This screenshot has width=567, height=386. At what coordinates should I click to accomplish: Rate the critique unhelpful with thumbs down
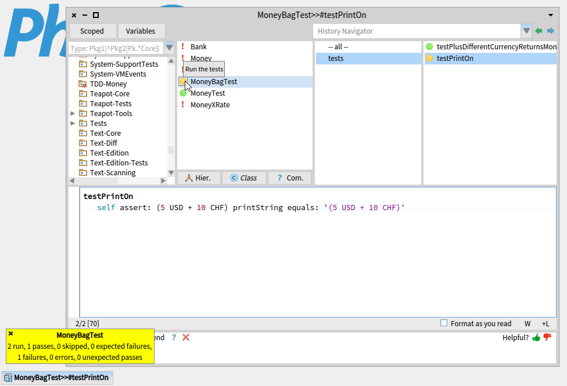click(x=547, y=338)
